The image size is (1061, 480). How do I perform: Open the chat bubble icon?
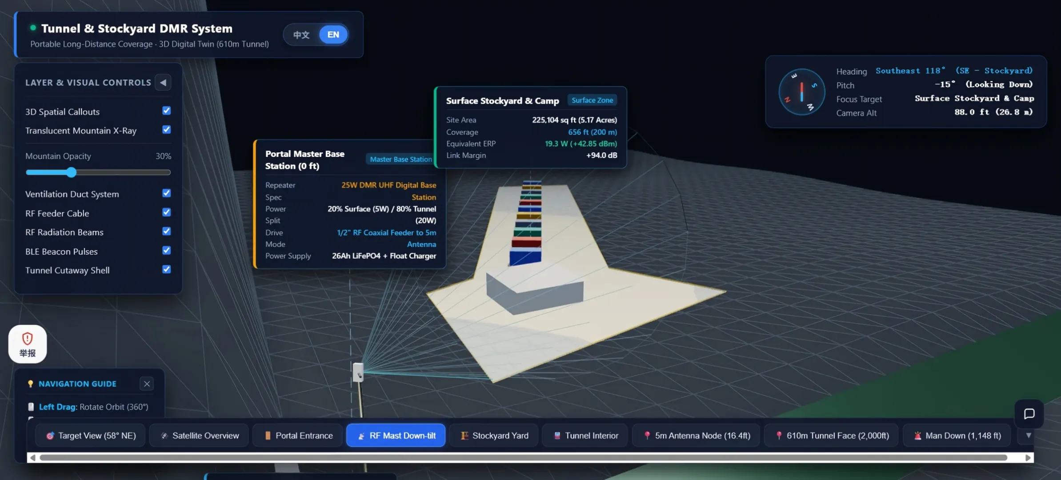pyautogui.click(x=1029, y=414)
